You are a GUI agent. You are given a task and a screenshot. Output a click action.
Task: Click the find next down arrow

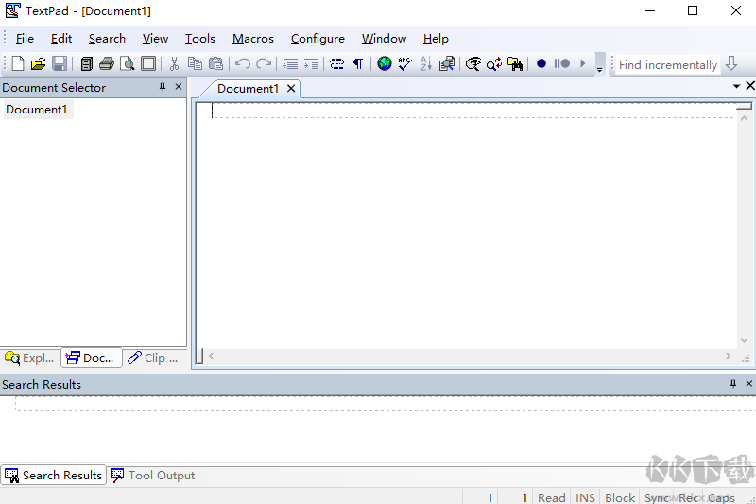731,63
